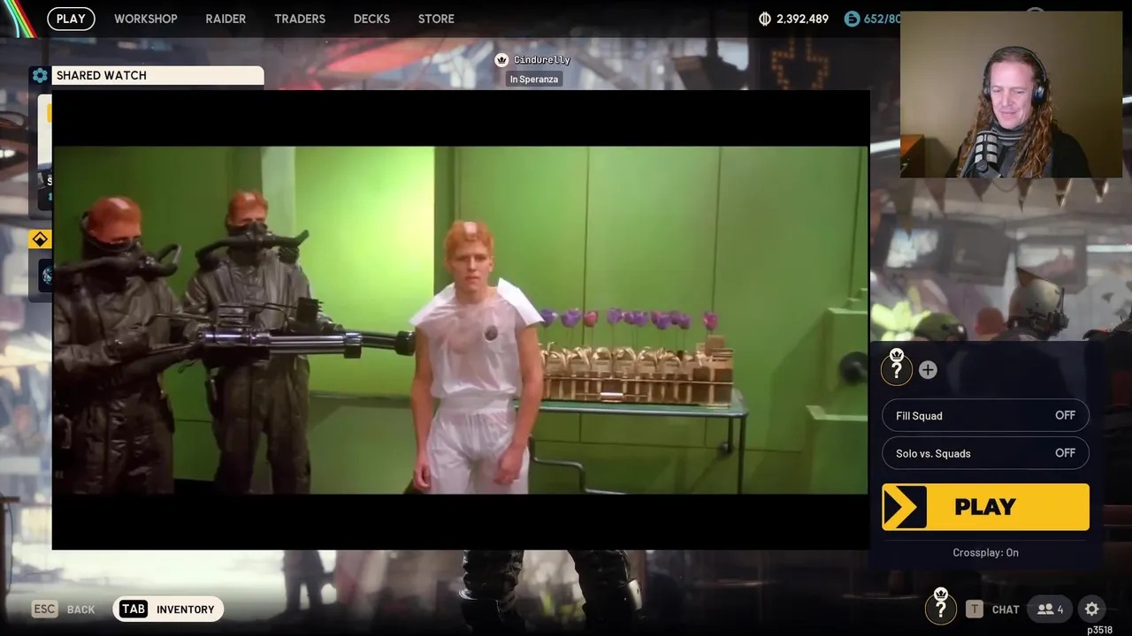Click the webcam overlay feed
Image resolution: width=1132 pixels, height=636 pixels.
1013,95
